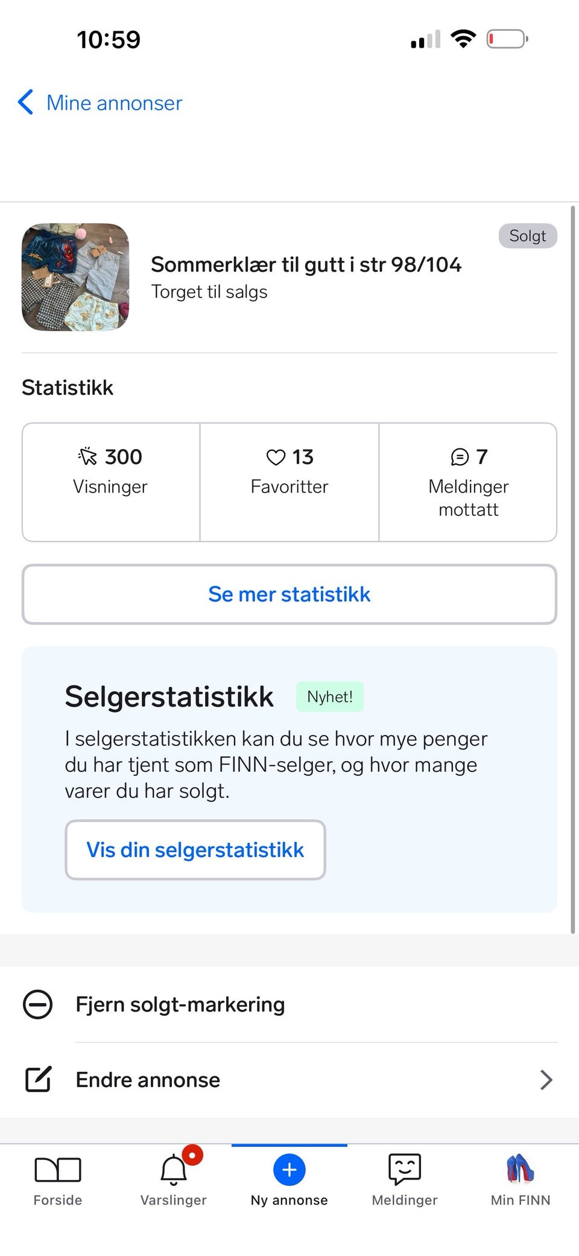Tap the Mine annonser back link
The width and height of the screenshot is (579, 1256).
(114, 103)
